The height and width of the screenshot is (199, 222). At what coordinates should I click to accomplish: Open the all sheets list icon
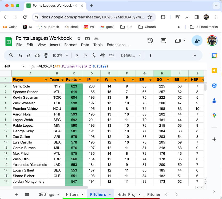[x=27, y=194]
